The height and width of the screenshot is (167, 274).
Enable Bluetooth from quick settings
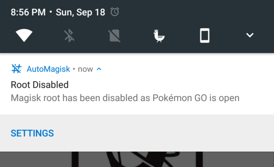69,36
